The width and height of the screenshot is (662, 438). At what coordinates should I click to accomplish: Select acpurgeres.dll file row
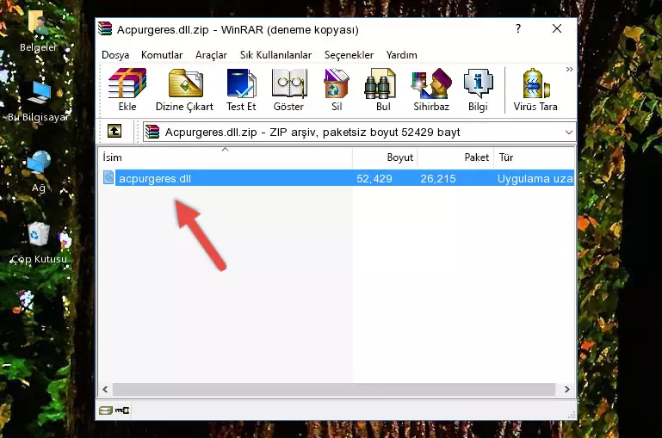pyautogui.click(x=337, y=178)
